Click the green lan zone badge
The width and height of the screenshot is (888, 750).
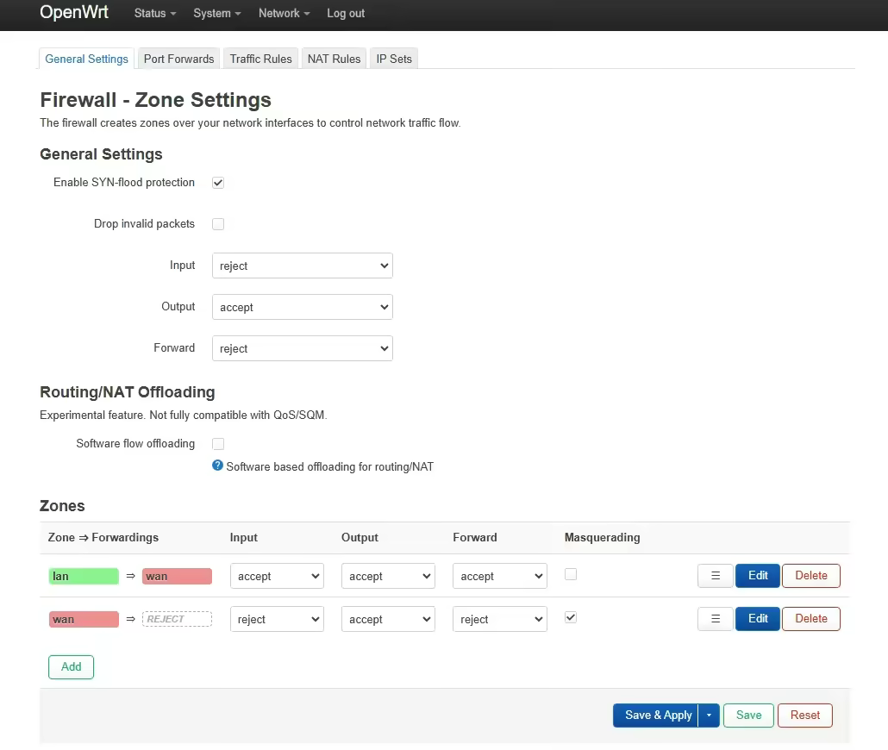(84, 577)
